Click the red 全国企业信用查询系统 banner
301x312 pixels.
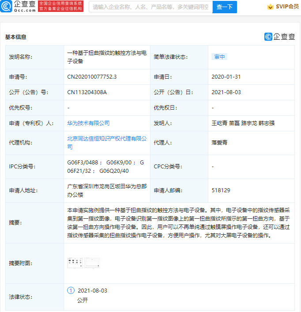pyautogui.click(x=60, y=6)
